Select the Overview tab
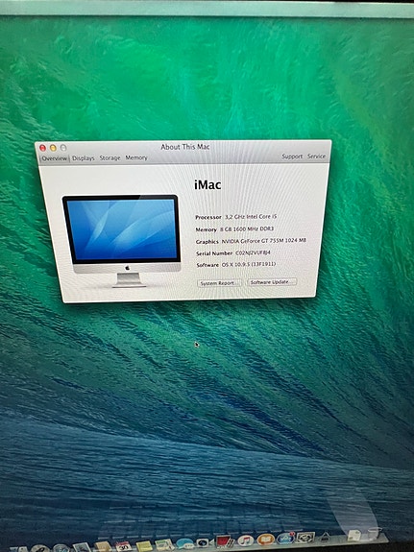The height and width of the screenshot is (552, 414). tap(54, 158)
